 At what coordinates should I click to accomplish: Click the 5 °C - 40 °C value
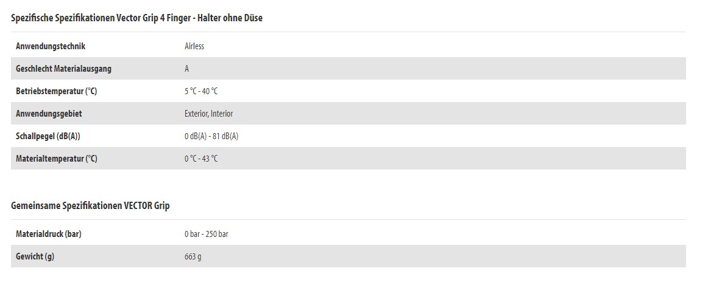coord(201,91)
